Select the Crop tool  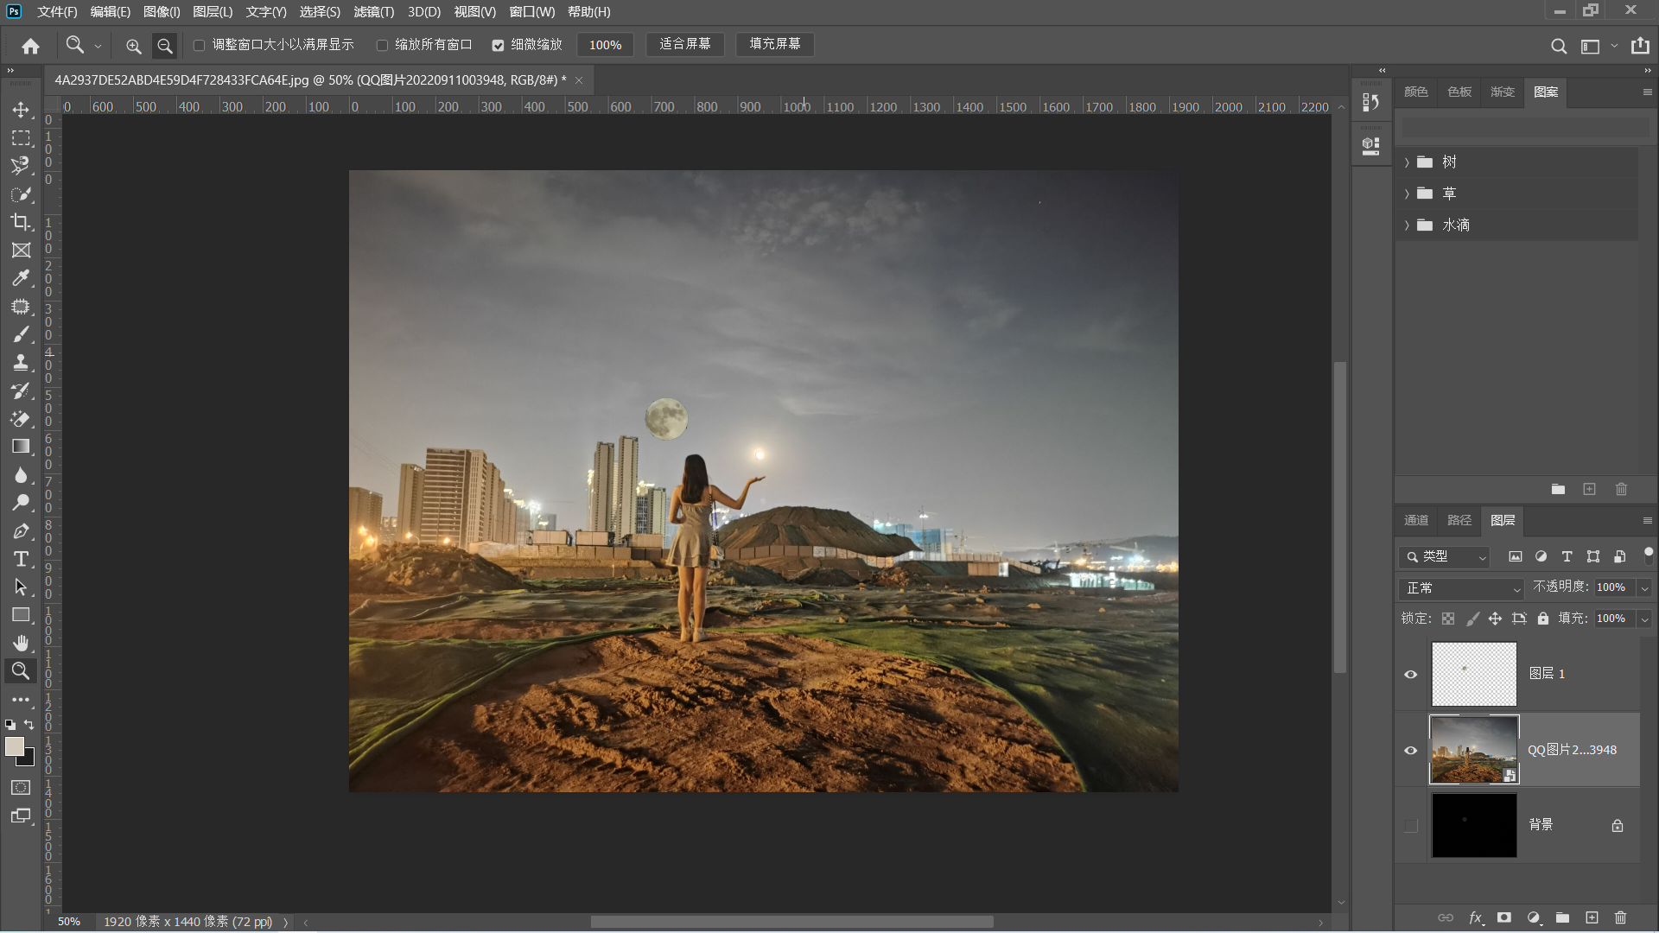click(21, 222)
